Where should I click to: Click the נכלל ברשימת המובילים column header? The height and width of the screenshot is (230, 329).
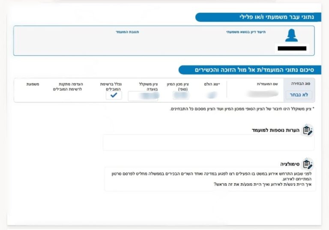tap(111, 87)
